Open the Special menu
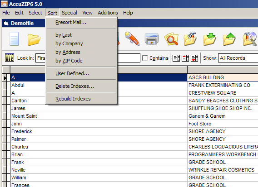 click(x=69, y=13)
